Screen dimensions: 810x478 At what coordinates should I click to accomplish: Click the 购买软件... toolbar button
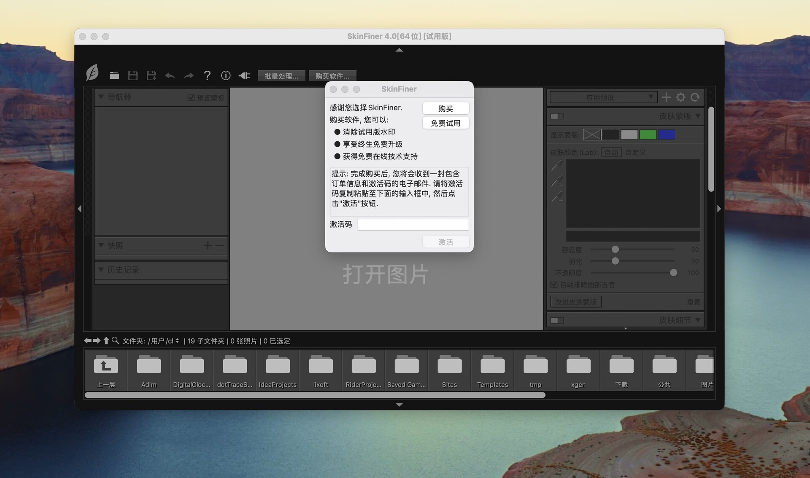pyautogui.click(x=332, y=76)
